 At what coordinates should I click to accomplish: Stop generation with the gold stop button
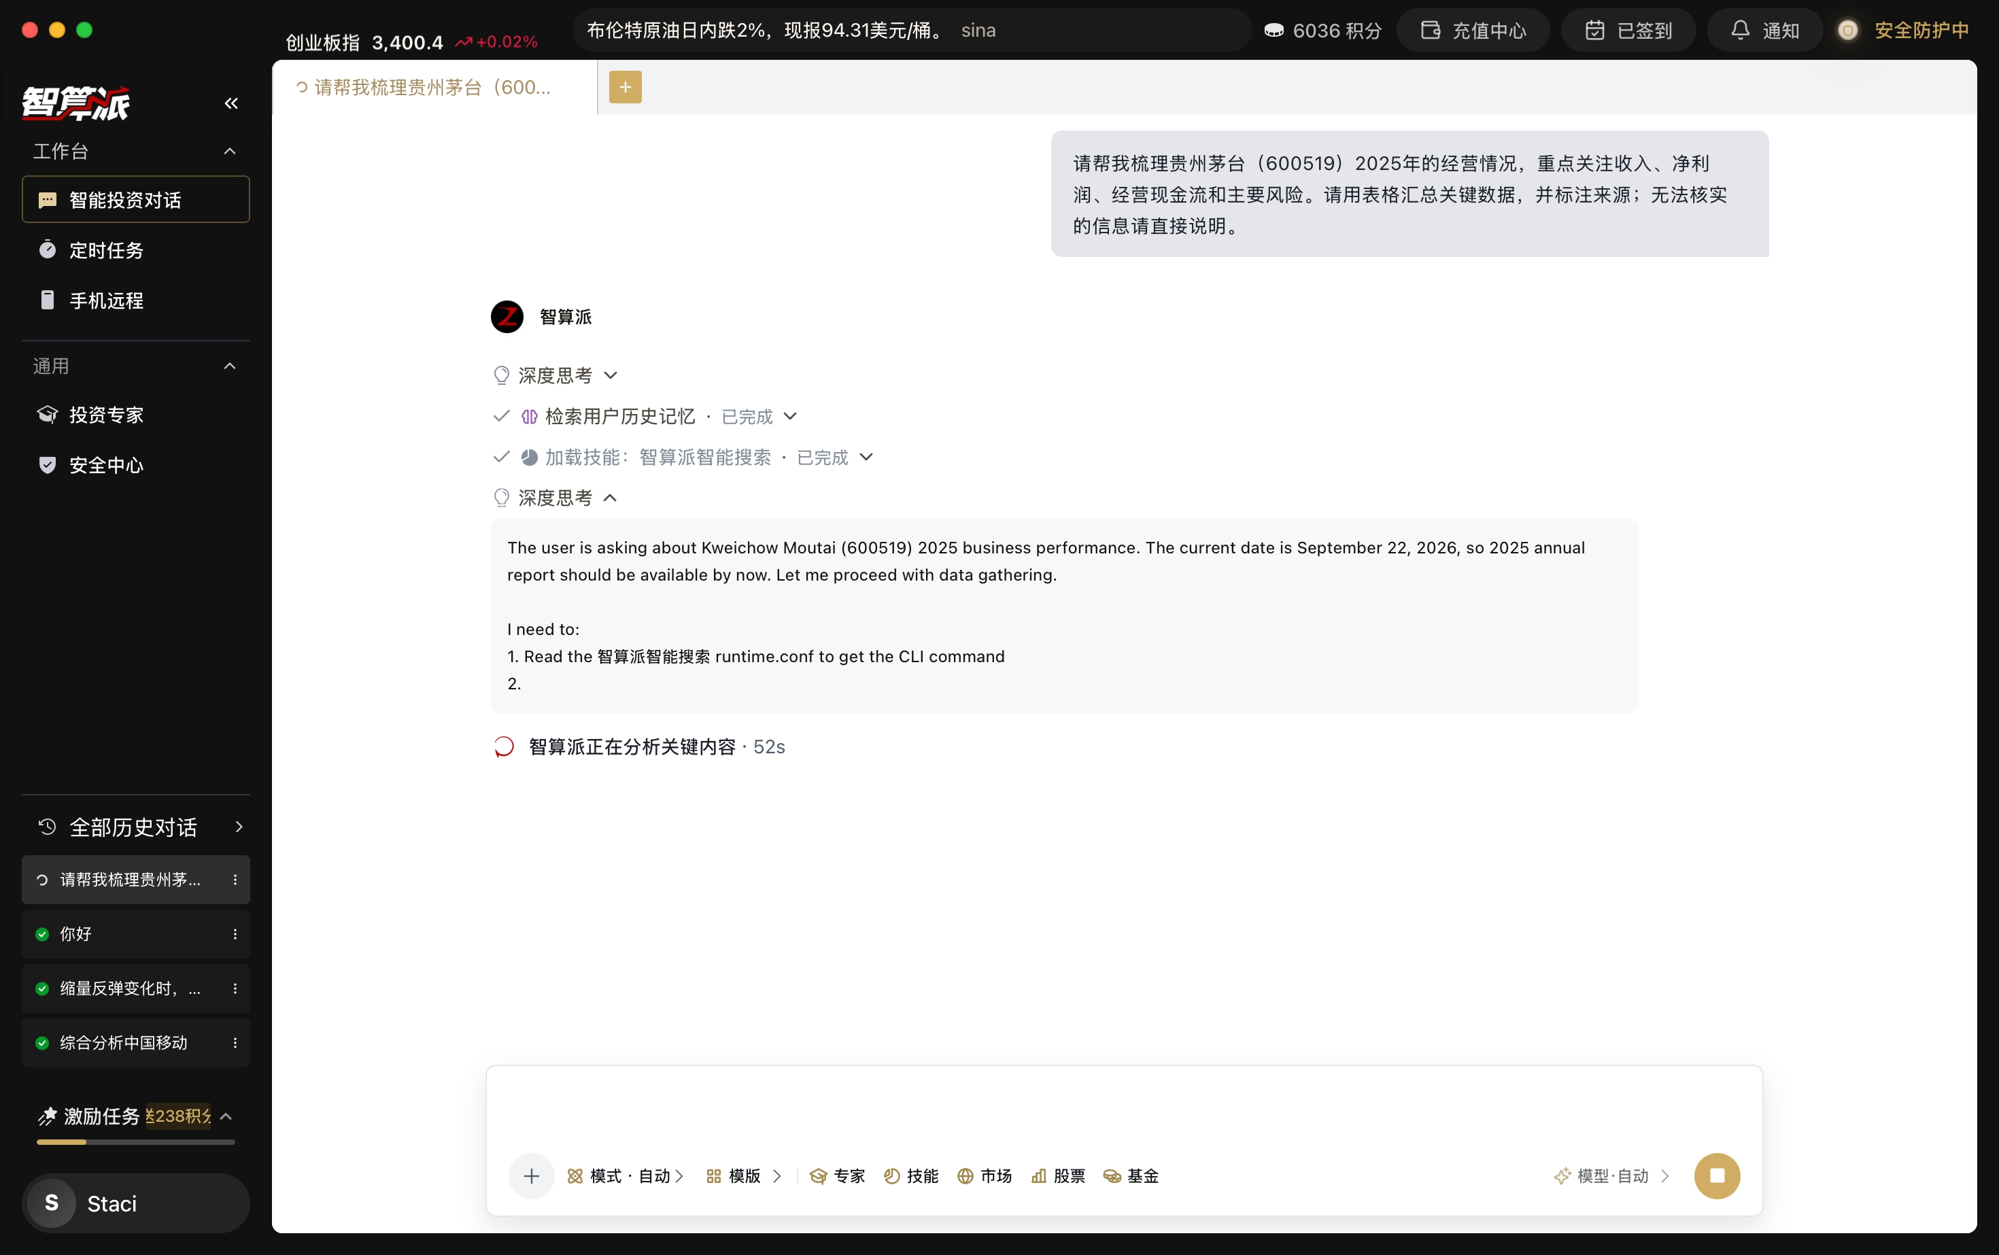[x=1717, y=1176]
